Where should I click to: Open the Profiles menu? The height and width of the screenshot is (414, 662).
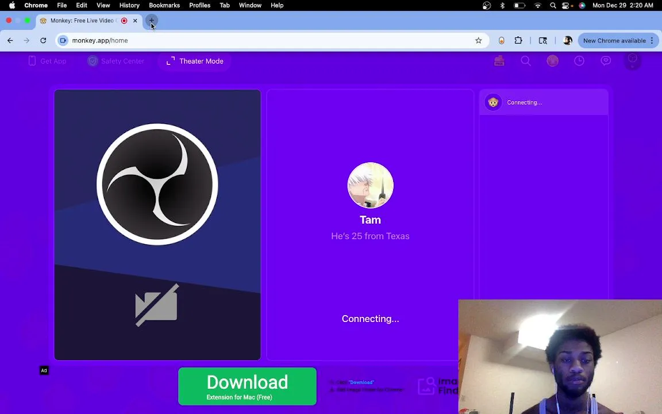tap(200, 5)
